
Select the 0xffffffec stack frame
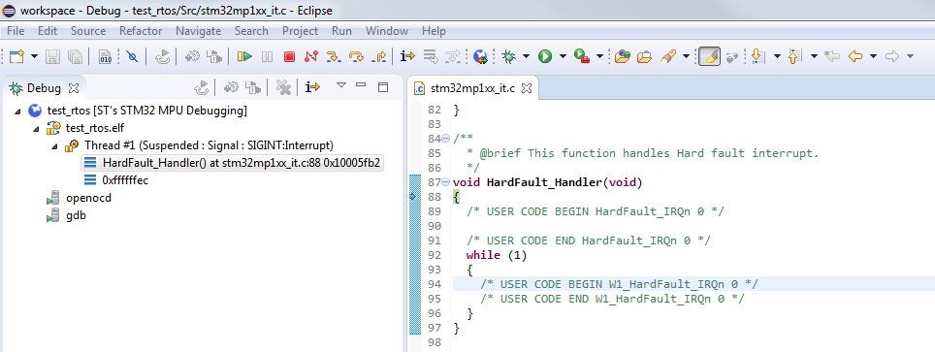[115, 180]
